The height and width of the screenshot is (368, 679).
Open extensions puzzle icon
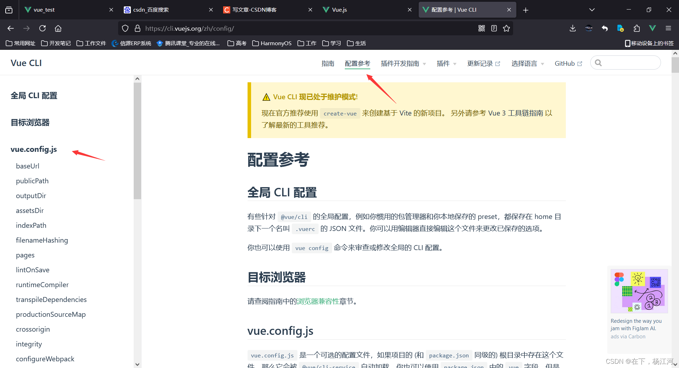click(x=637, y=28)
